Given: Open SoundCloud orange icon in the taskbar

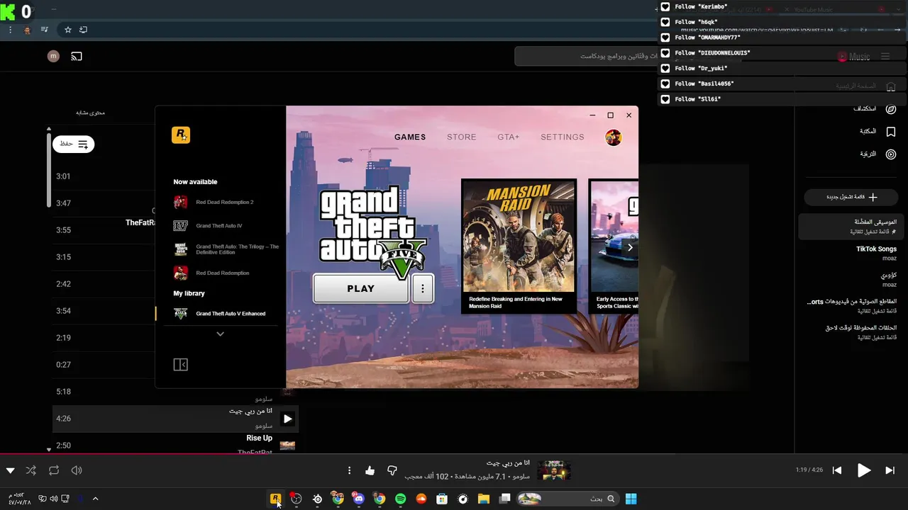Looking at the screenshot, I should (x=421, y=499).
